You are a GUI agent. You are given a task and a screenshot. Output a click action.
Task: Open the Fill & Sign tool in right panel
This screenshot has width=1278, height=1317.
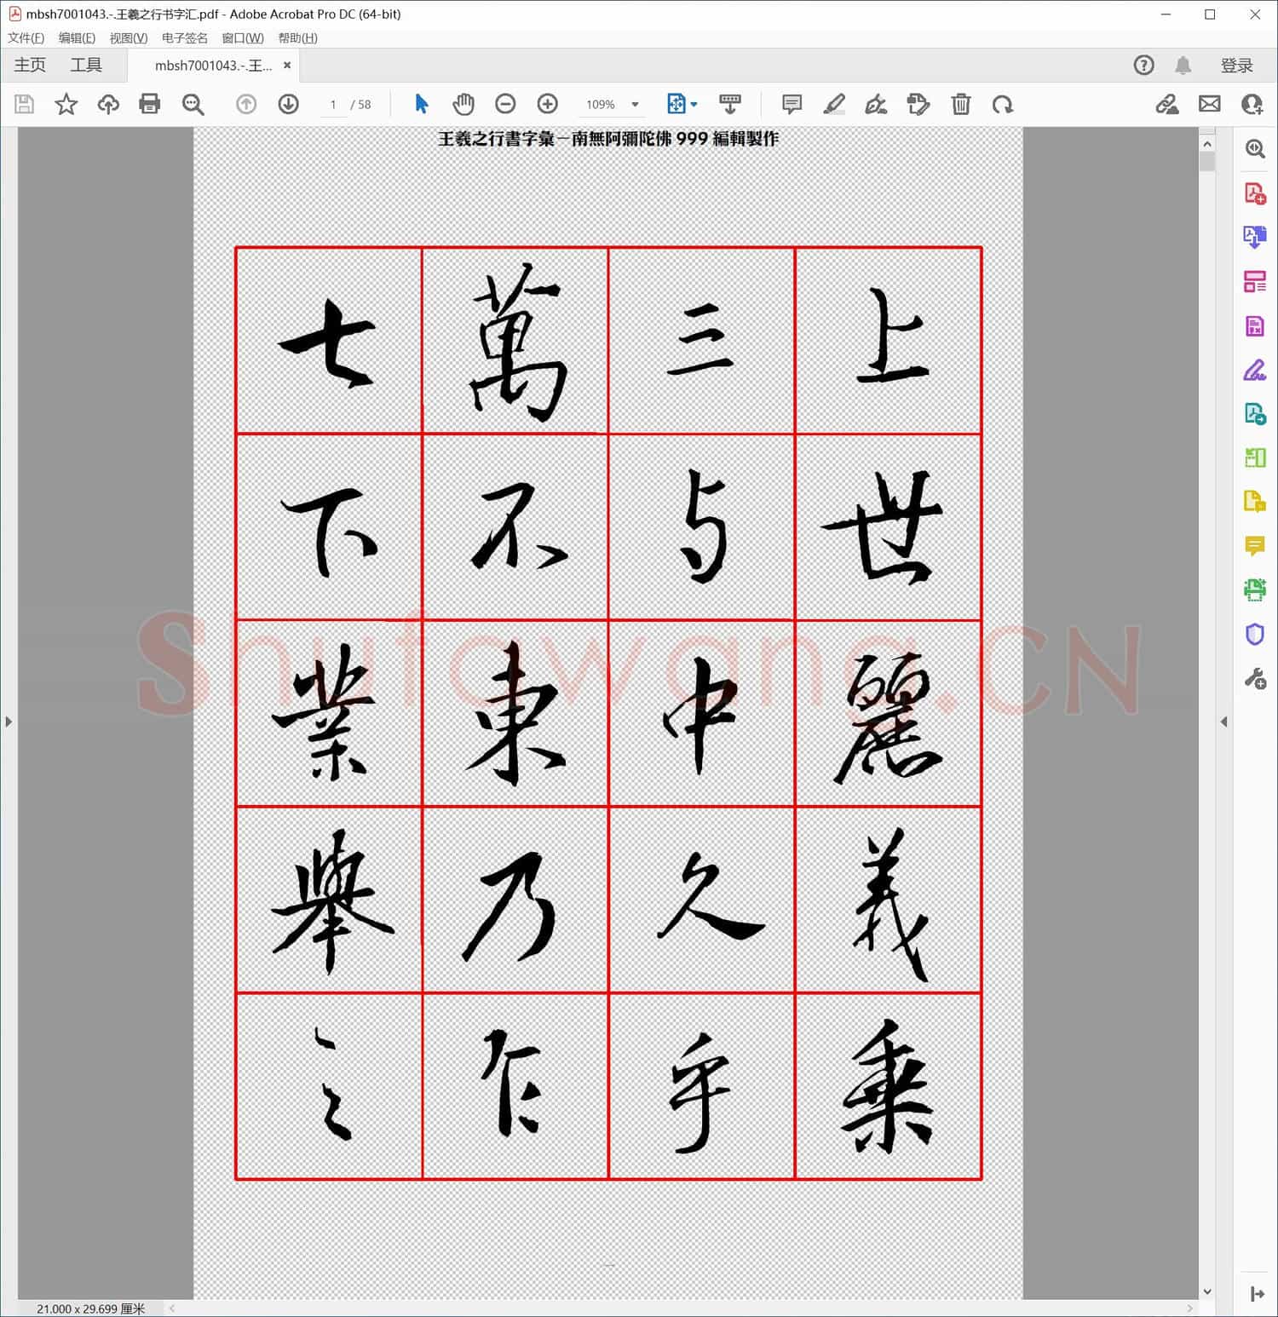pos(1253,371)
